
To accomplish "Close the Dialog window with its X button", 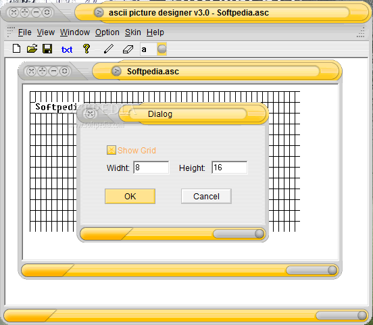I will (90, 114).
